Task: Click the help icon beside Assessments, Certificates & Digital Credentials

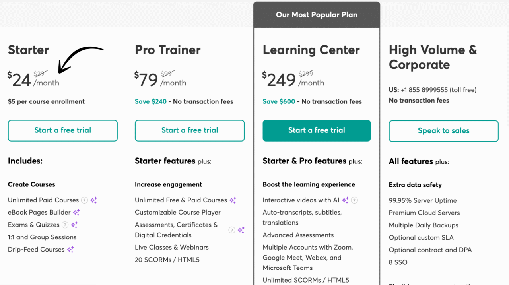Action: 231,230
